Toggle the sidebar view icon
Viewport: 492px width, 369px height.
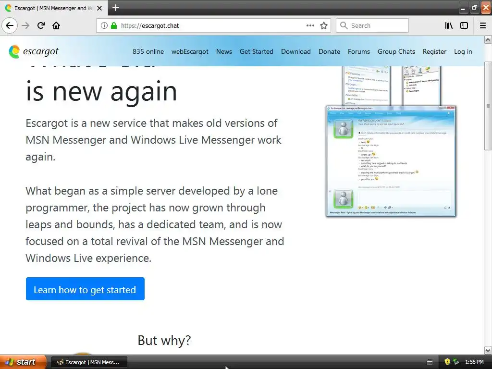464,25
